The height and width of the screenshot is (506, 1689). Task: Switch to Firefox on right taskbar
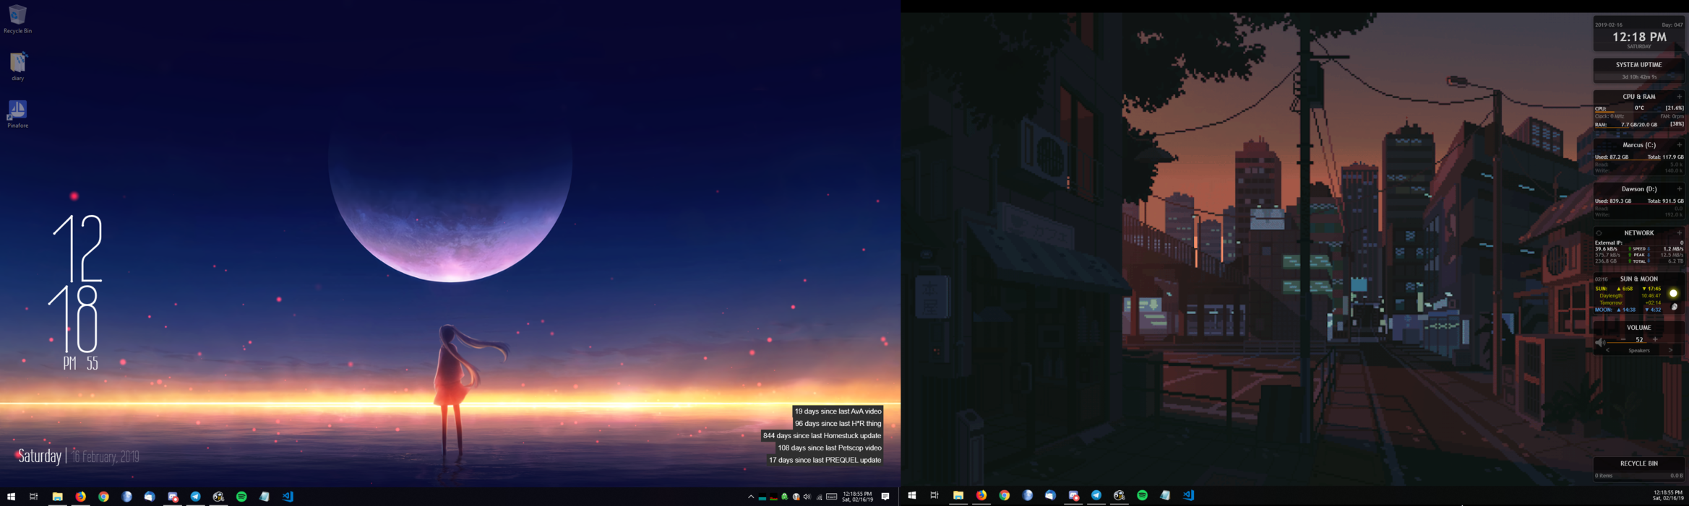click(x=981, y=495)
